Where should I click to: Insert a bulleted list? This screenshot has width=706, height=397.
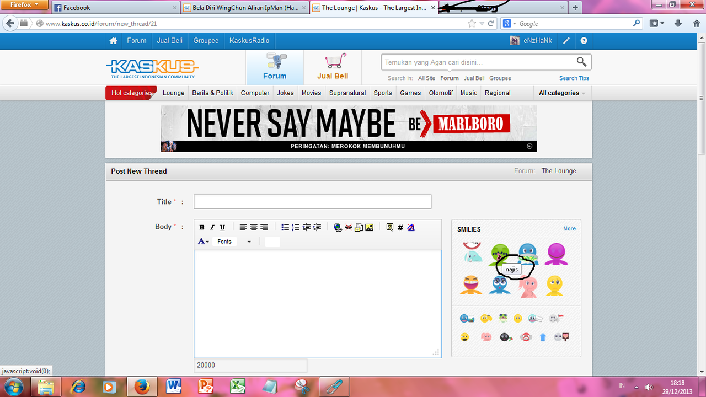[x=285, y=227]
